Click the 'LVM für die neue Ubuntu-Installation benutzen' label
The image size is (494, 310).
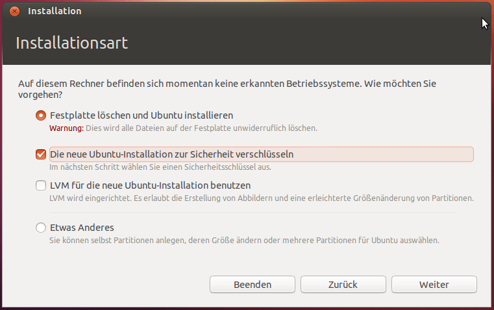pos(151,185)
